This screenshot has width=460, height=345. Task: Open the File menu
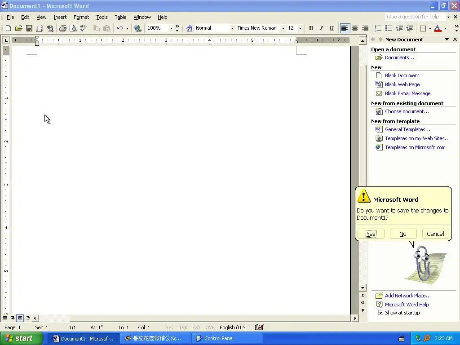point(10,17)
